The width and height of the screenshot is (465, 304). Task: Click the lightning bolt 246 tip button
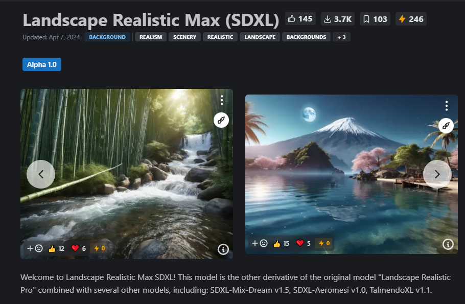411,19
